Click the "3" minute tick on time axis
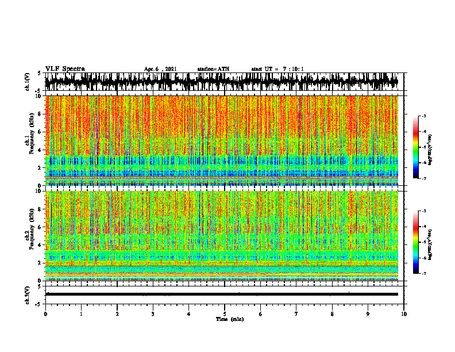 [153, 314]
